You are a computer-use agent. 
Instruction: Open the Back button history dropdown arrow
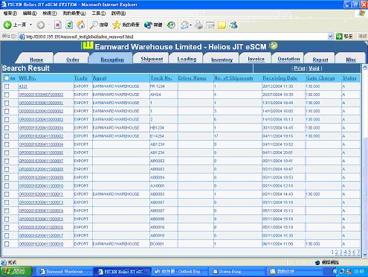click(x=30, y=25)
